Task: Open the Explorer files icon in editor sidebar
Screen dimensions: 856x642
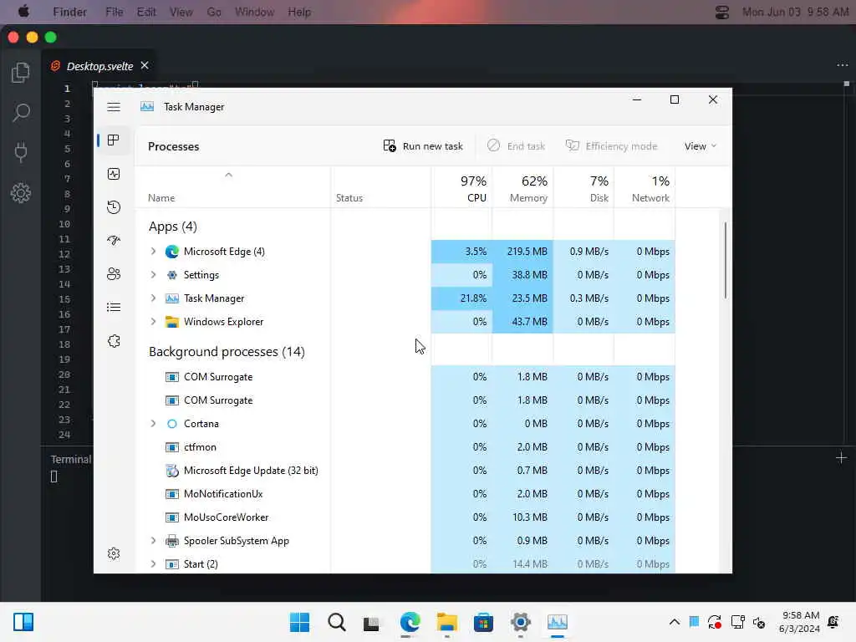Action: click(x=21, y=72)
